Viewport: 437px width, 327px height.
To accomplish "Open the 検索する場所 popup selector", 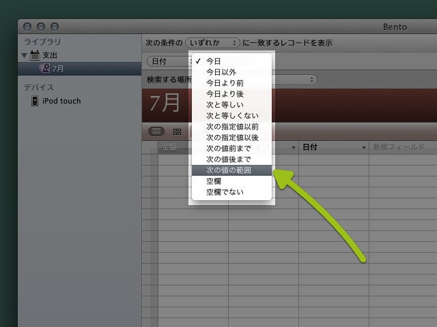I will [x=296, y=80].
